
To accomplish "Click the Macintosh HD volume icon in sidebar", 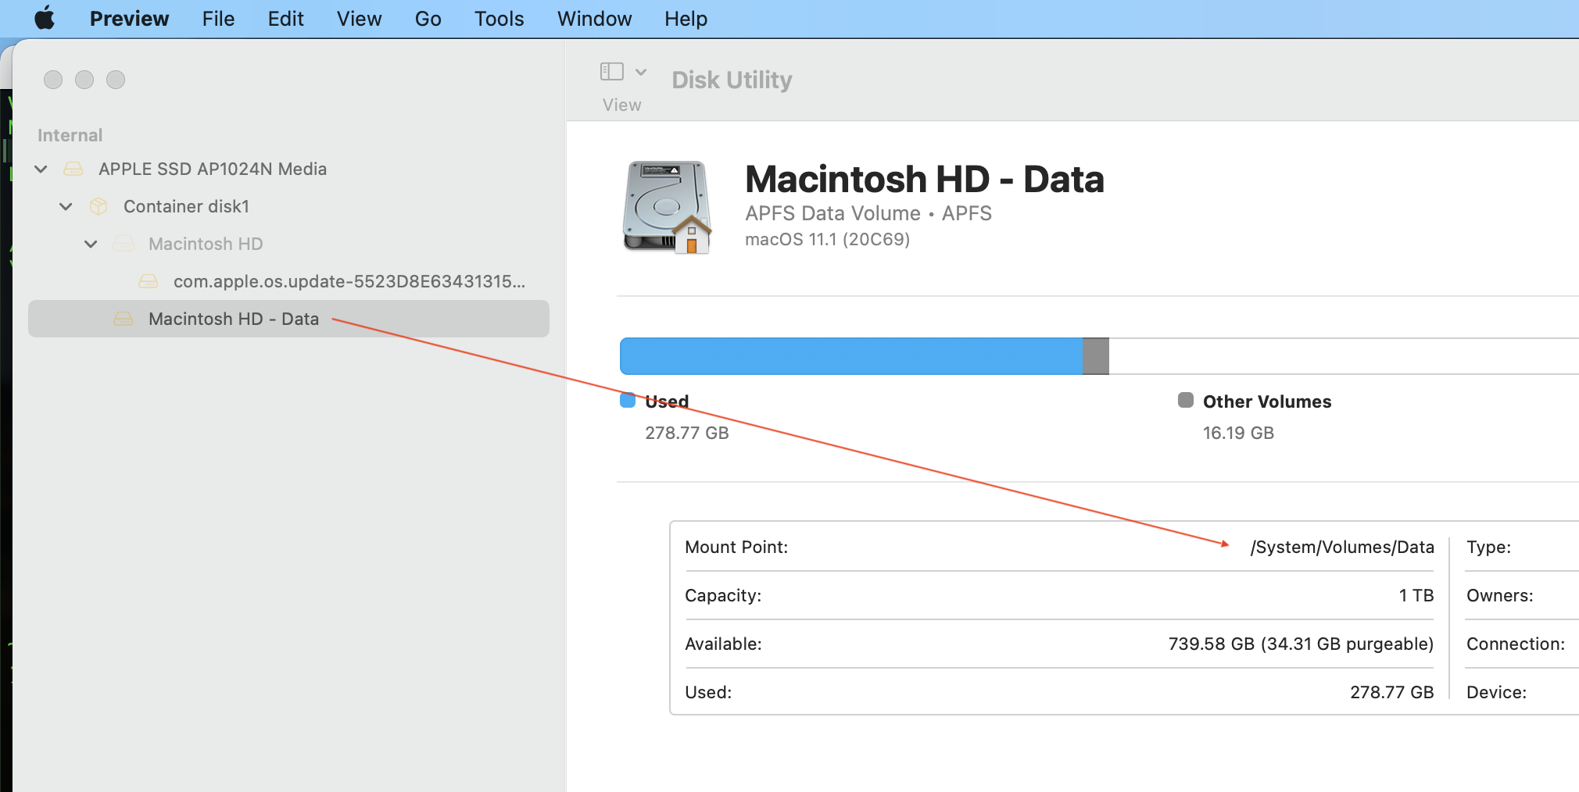I will pos(124,244).
